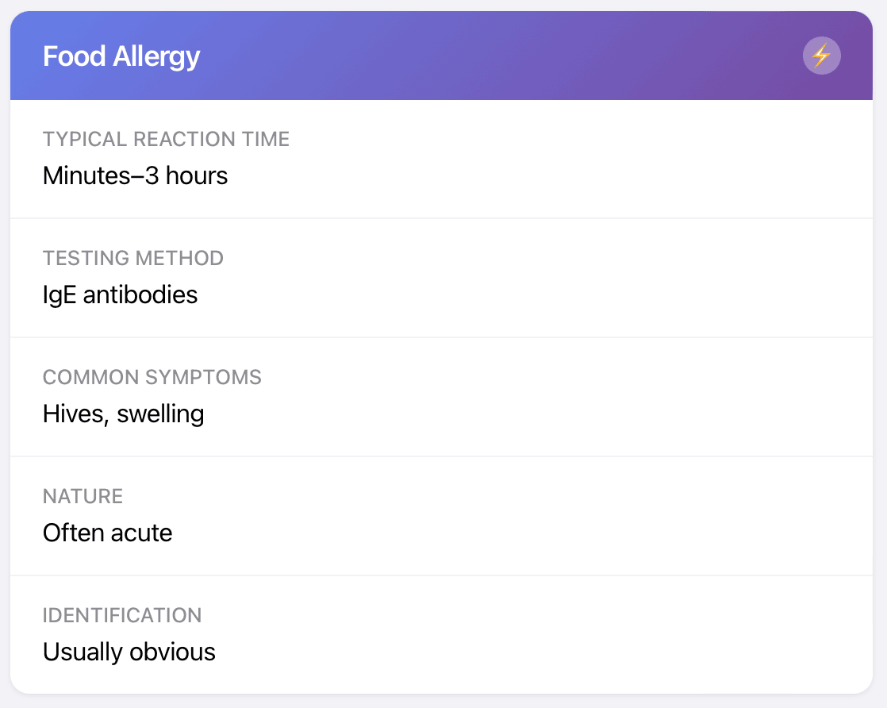The height and width of the screenshot is (708, 887).
Task: Click the lightning bolt icon in header
Action: click(821, 56)
